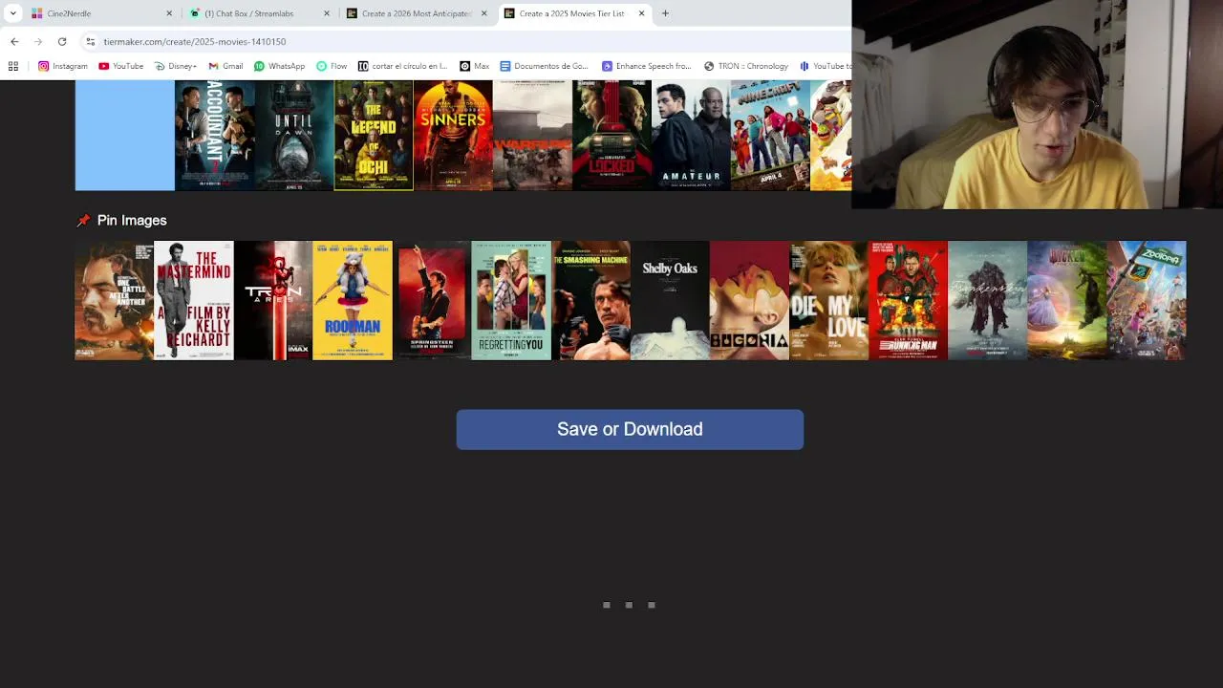Select the Accountant 2 poster
Screen dimensions: 1223x688
tap(214, 136)
